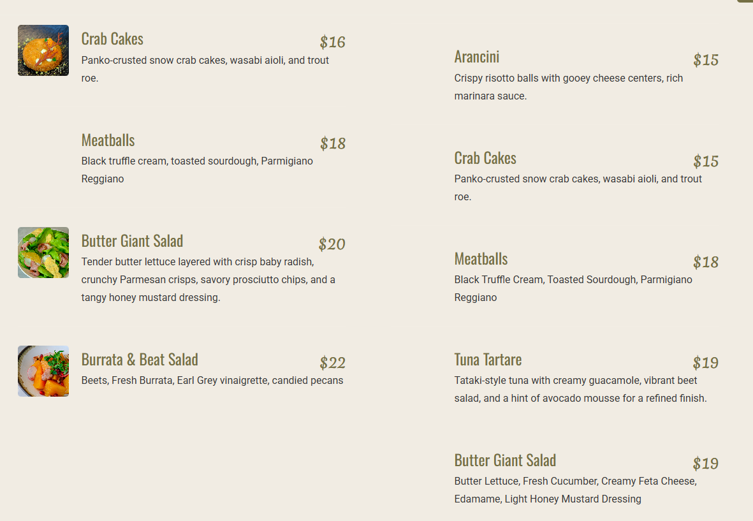Select the Meatballs title in right column

[x=481, y=259]
